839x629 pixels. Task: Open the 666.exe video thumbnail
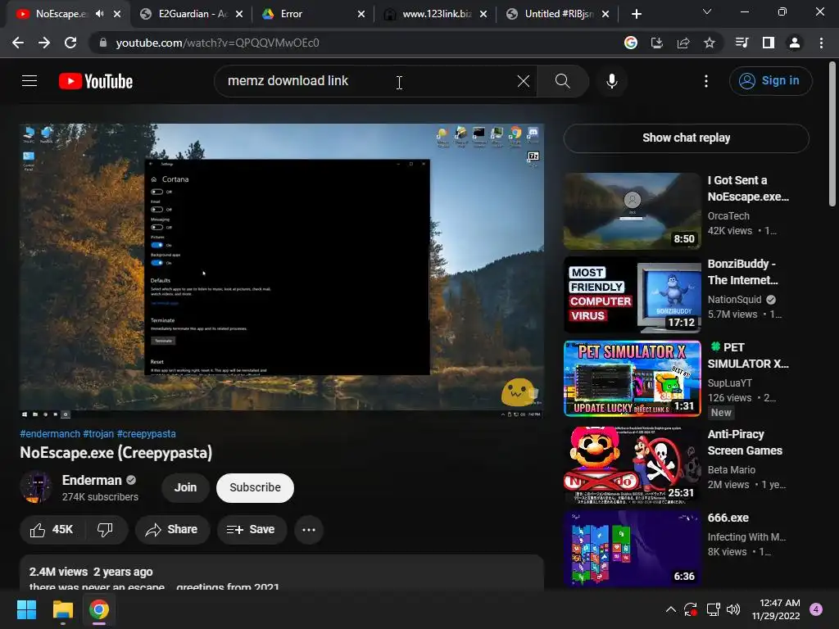(633, 548)
